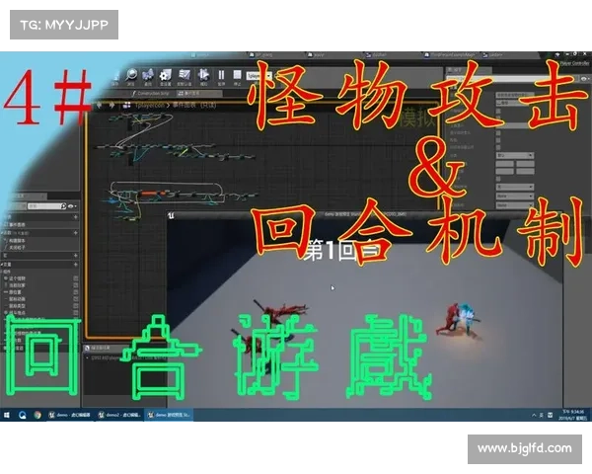Image resolution: width=592 pixels, height=474 pixels.
Task: Click the class settings gear toolbar icon
Action: pos(165,76)
